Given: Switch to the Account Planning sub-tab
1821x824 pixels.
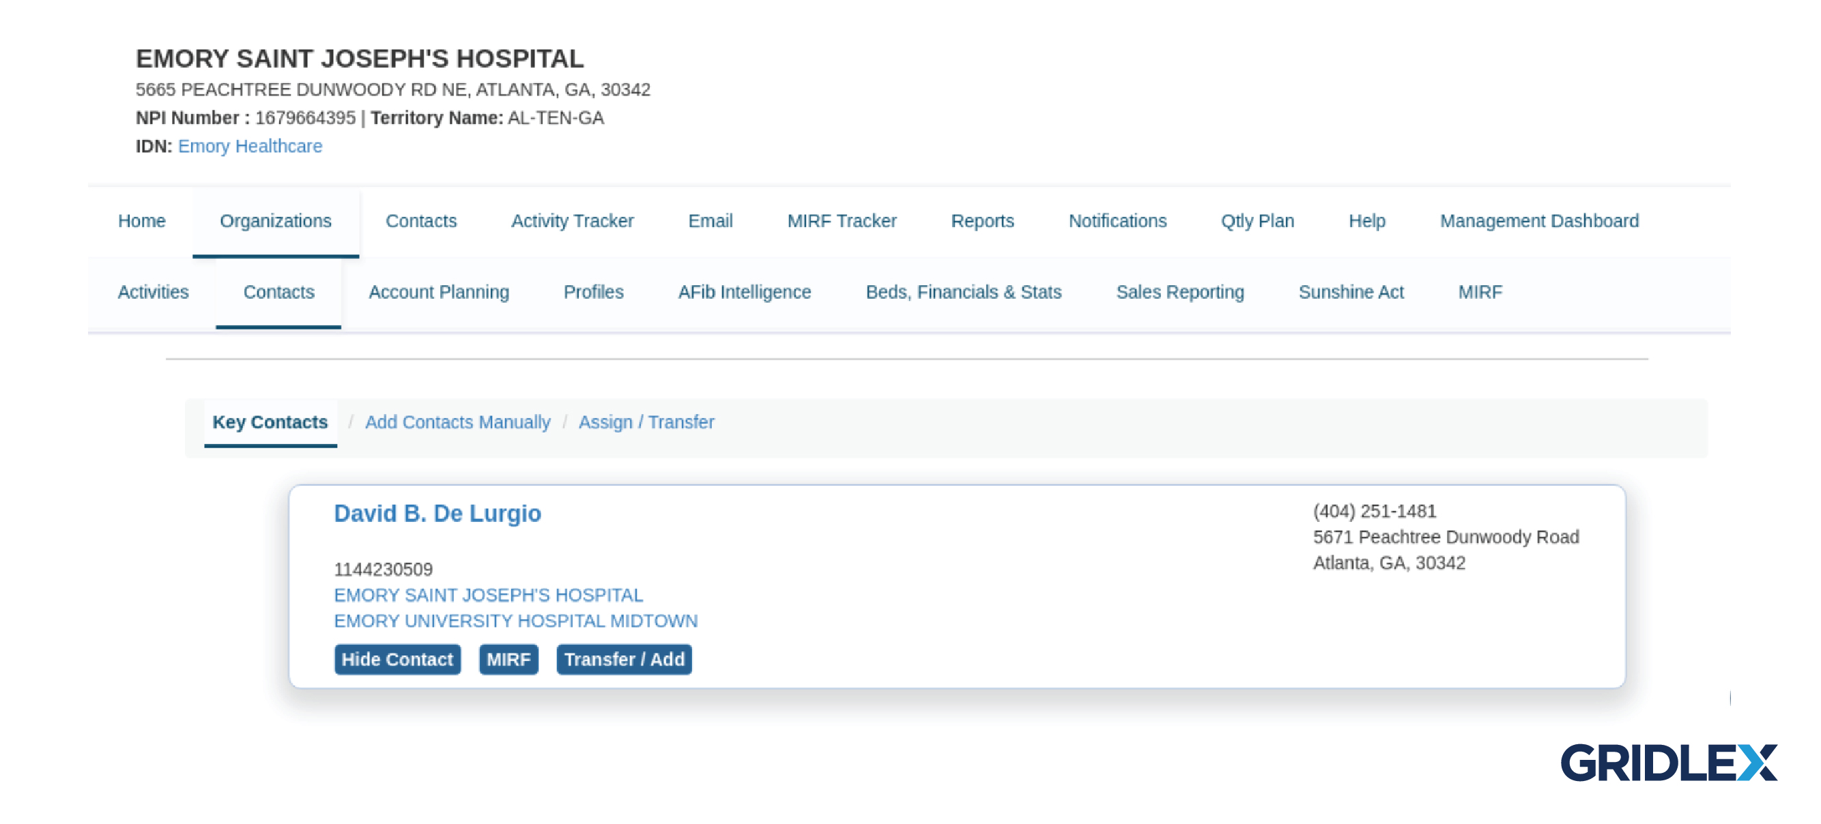Looking at the screenshot, I should [439, 292].
